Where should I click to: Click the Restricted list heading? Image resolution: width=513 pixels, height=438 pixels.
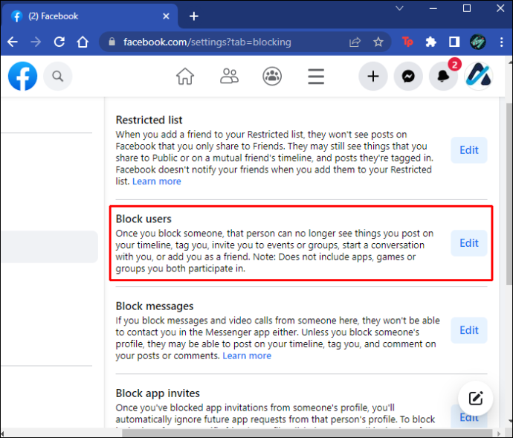pos(149,120)
